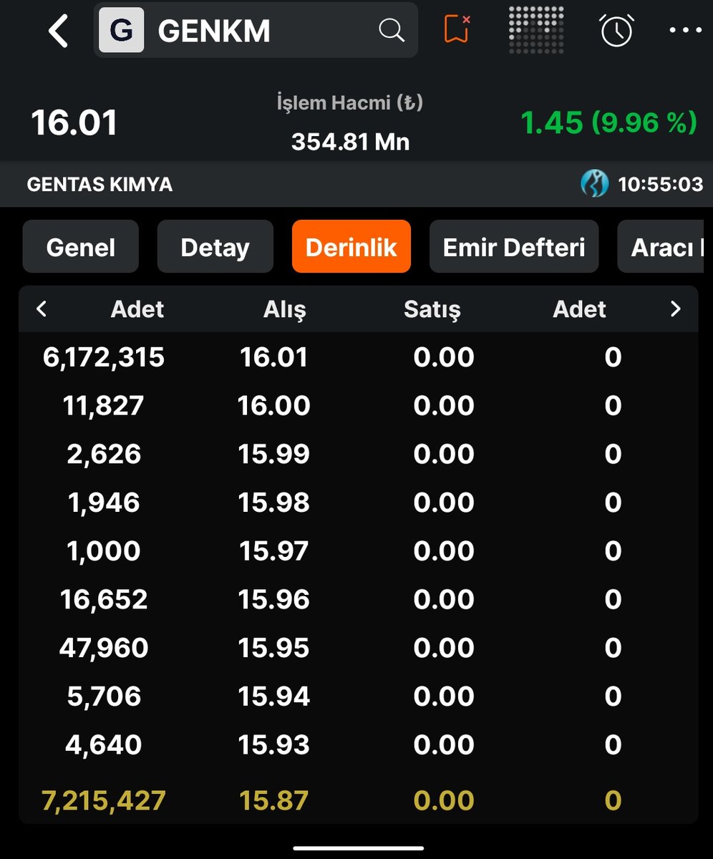Click the Satış column header
This screenshot has height=859, width=713.
432,309
